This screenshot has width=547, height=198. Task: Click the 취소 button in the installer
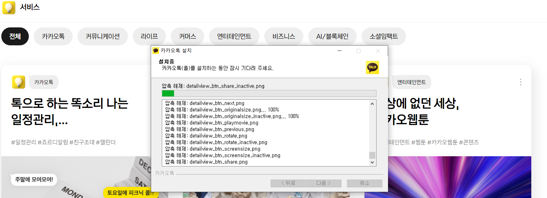click(x=364, y=183)
